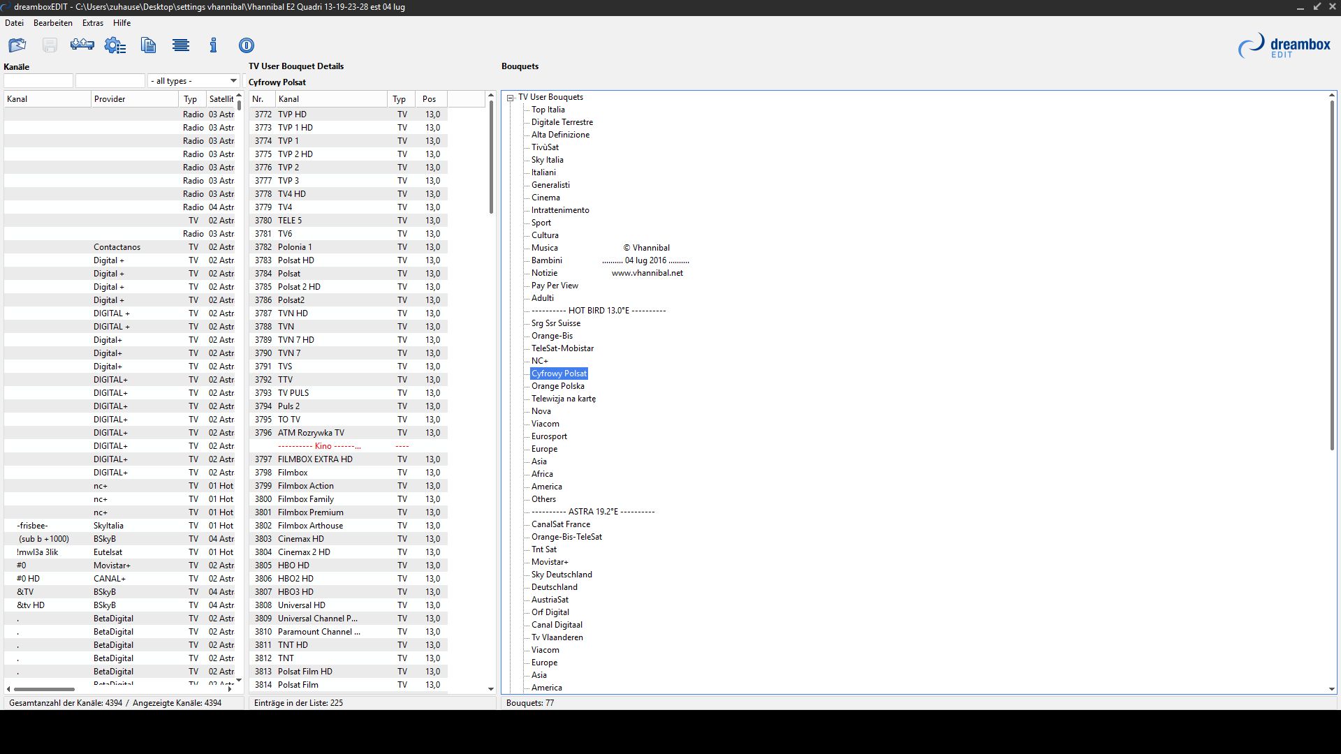1341x754 pixels.
Task: Click the documents copy icon in toolbar
Action: pyautogui.click(x=148, y=45)
